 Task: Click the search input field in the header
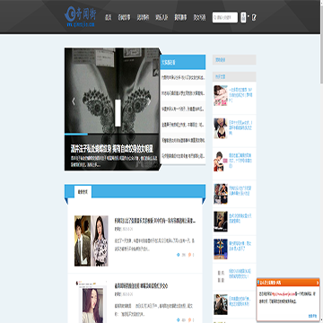coord(225,17)
